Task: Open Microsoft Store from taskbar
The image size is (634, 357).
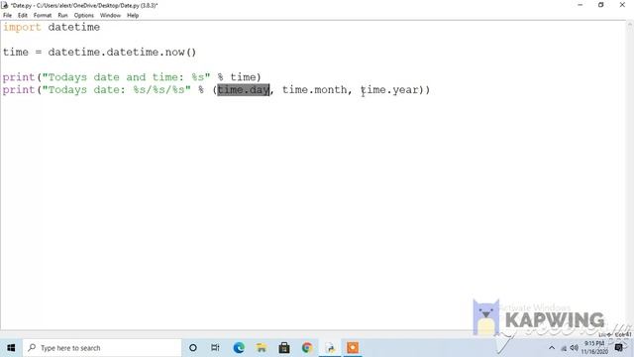Action: coord(284,348)
